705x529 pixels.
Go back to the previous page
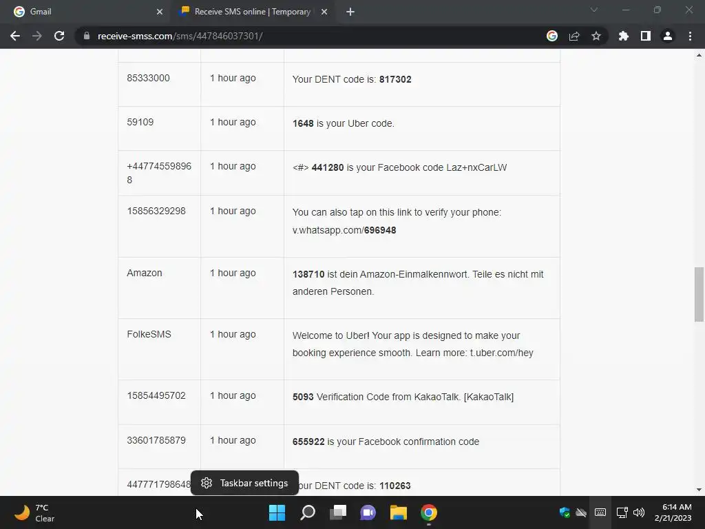click(x=15, y=36)
